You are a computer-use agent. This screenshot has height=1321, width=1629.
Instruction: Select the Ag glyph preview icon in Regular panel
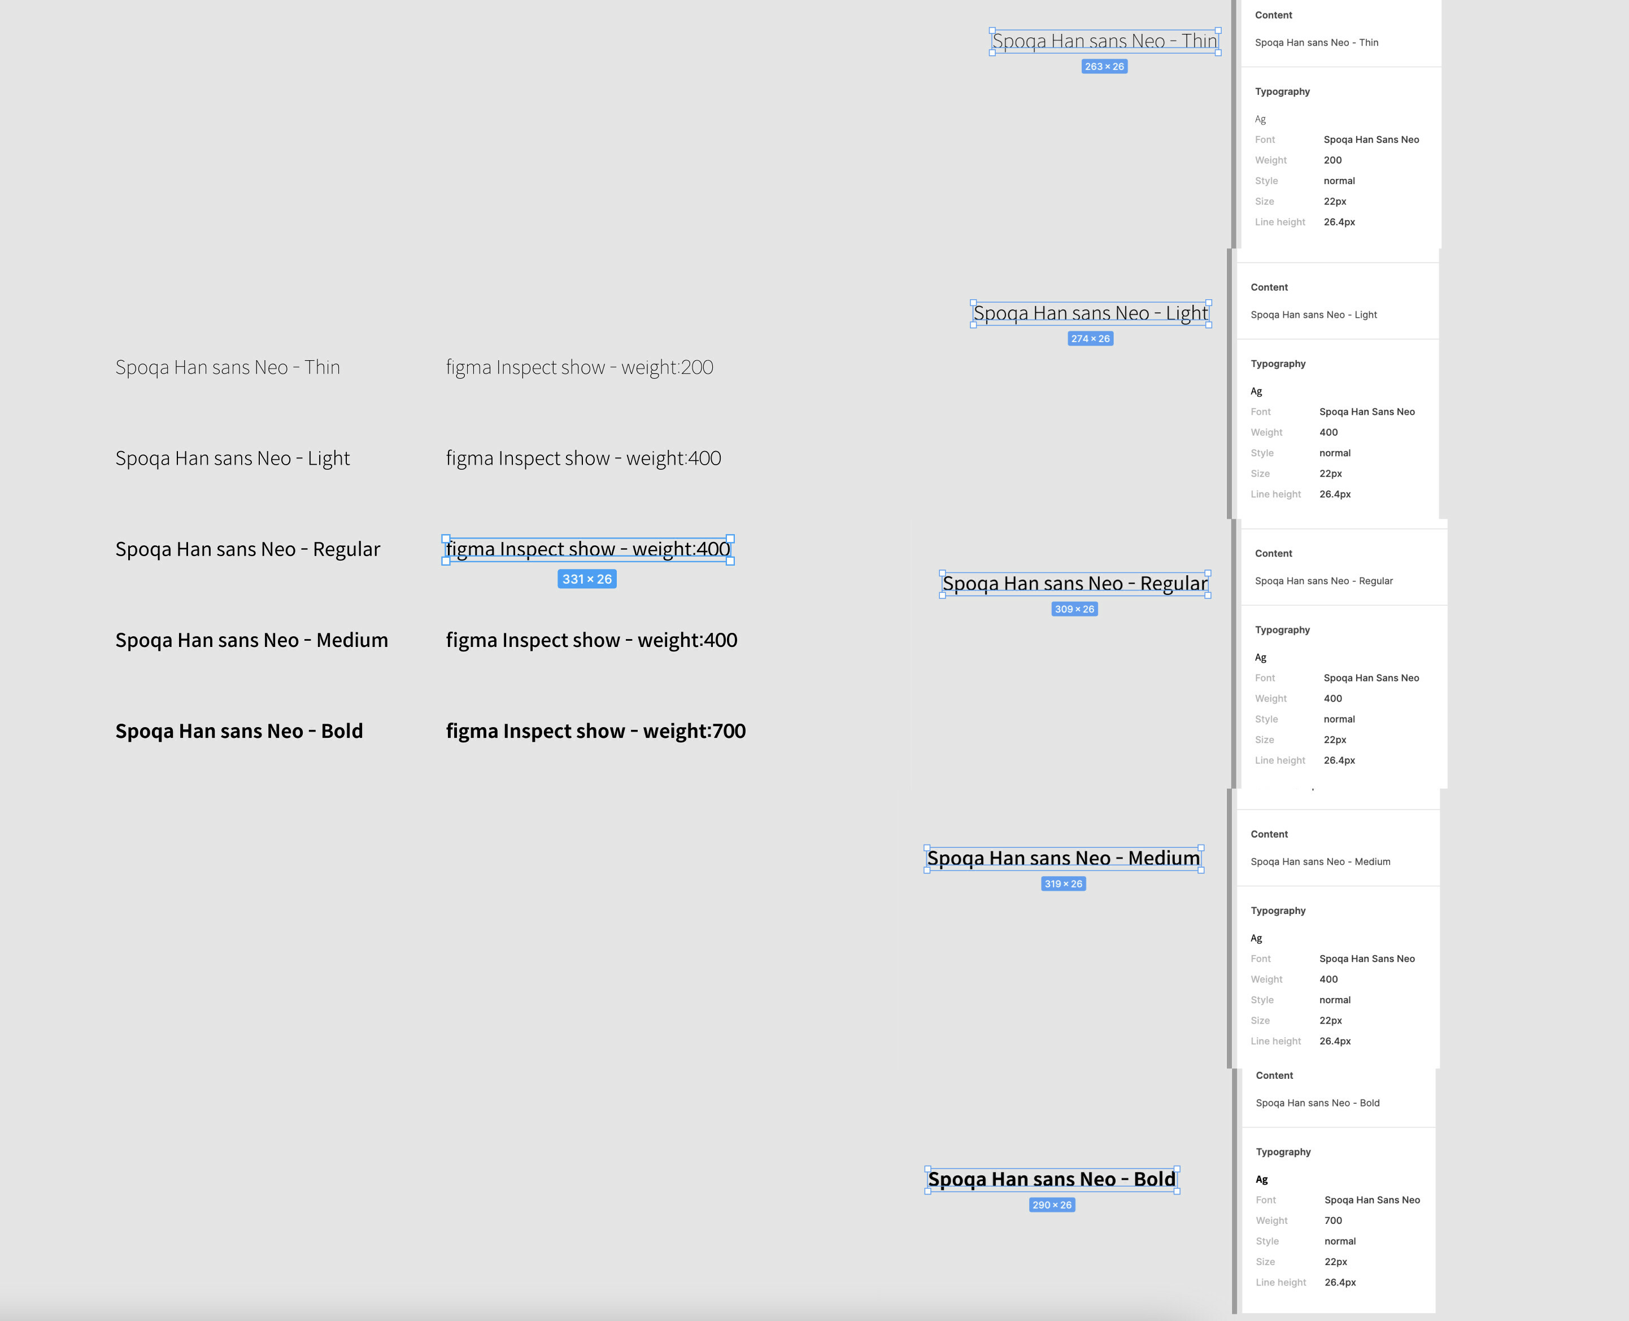[x=1261, y=657]
